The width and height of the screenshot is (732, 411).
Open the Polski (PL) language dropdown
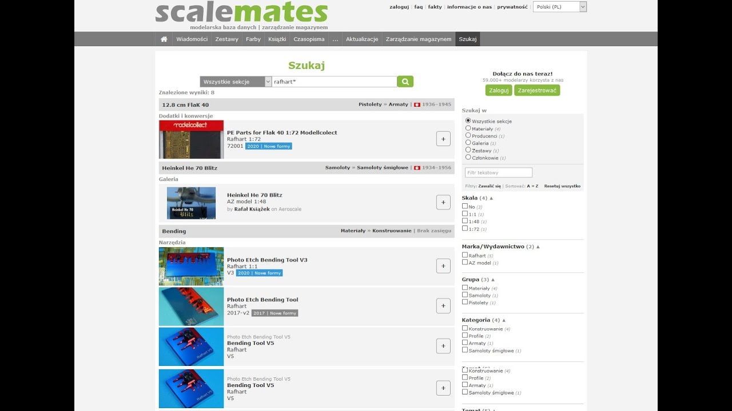pos(560,7)
